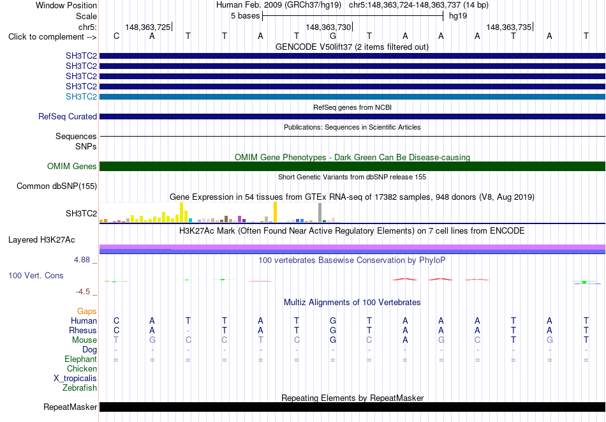The height and width of the screenshot is (422, 606).
Task: Click 'Click to complement -->' to complement bases
Action: pyautogui.click(x=52, y=37)
